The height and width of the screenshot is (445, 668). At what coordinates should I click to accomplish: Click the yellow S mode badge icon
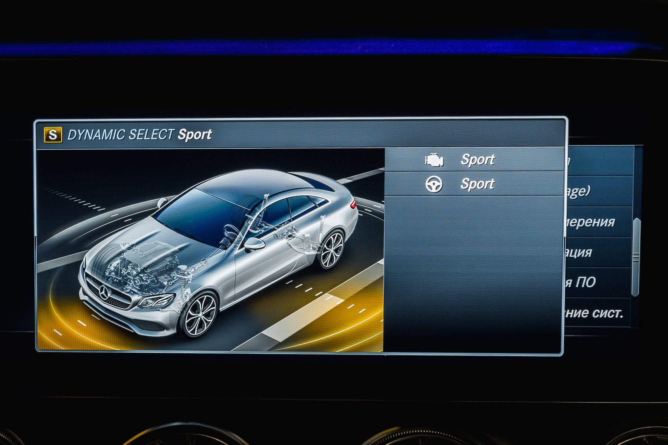click(x=53, y=135)
